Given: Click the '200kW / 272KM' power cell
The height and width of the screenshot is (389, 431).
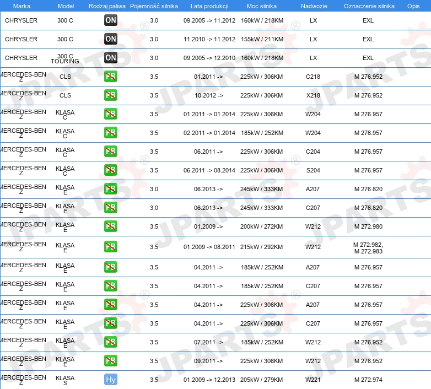Looking at the screenshot, I should (261, 226).
